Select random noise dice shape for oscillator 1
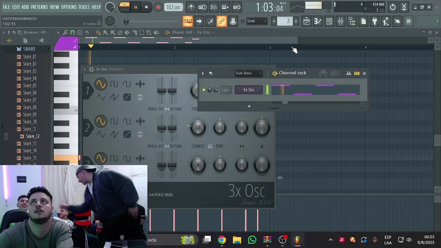The width and height of the screenshot is (441, 248). tap(127, 97)
